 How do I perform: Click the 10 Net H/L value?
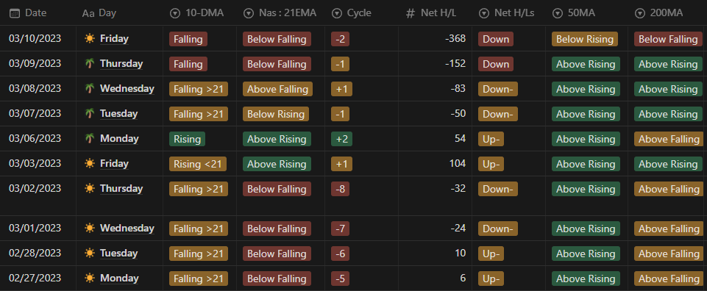[x=460, y=254]
